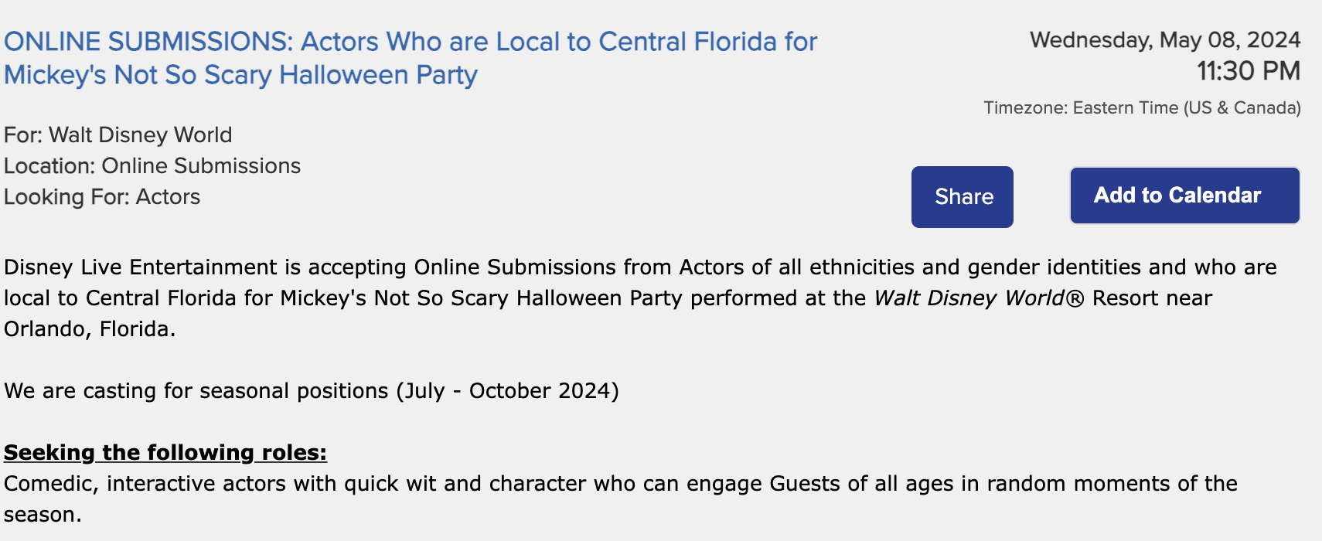Screen dimensions: 1322x541
Task: Click the word season. at paragraph end
Action: [x=43, y=515]
